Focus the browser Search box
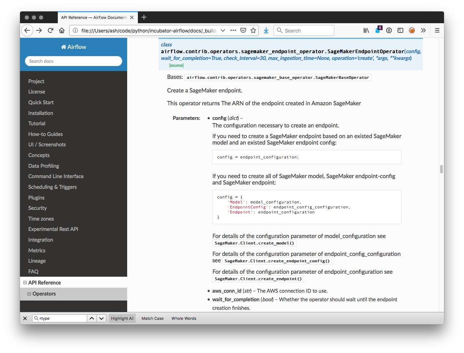464x353 pixels. click(304, 30)
